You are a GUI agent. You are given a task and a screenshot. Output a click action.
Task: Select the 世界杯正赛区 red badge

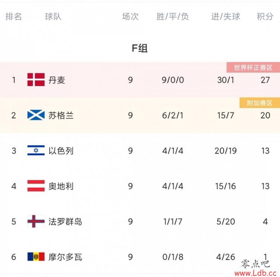253,67
